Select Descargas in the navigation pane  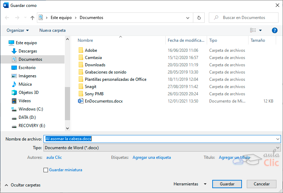[x=28, y=51]
